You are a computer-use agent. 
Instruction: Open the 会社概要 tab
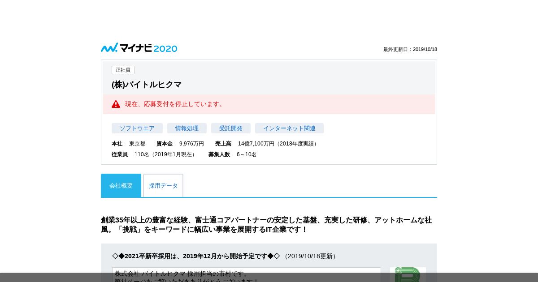pos(121,185)
